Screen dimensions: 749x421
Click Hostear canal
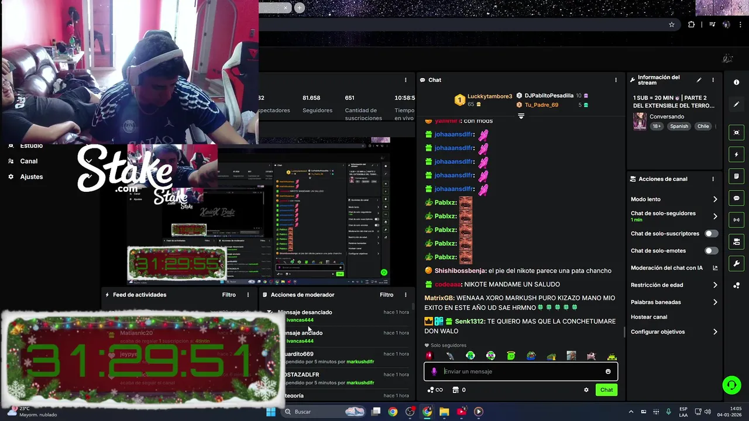649,317
